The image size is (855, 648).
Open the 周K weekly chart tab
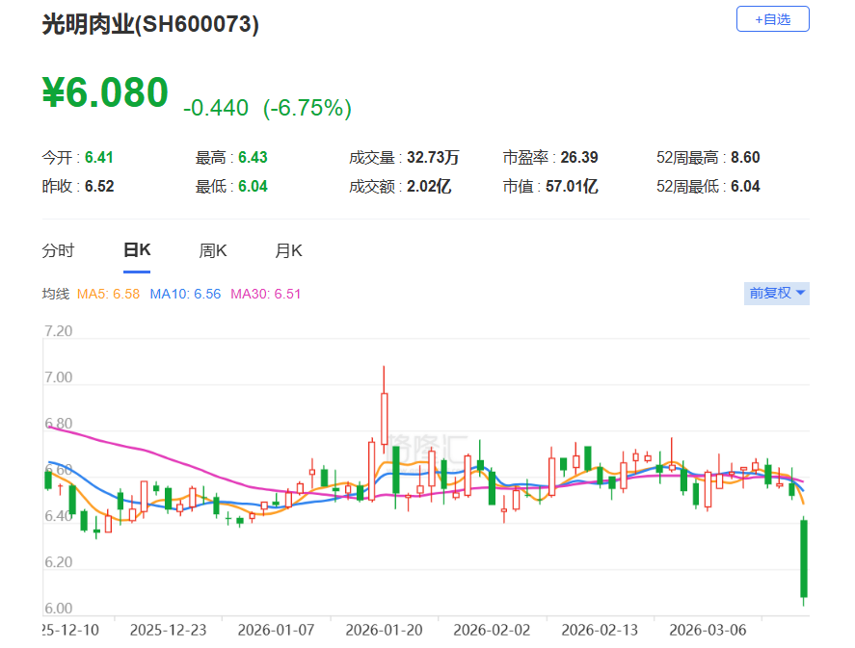pos(213,251)
